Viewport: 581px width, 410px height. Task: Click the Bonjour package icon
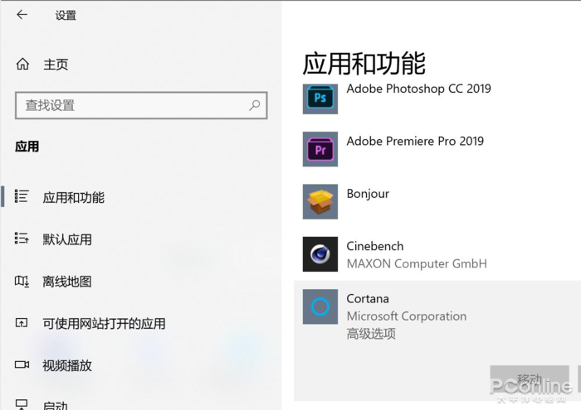(320, 201)
